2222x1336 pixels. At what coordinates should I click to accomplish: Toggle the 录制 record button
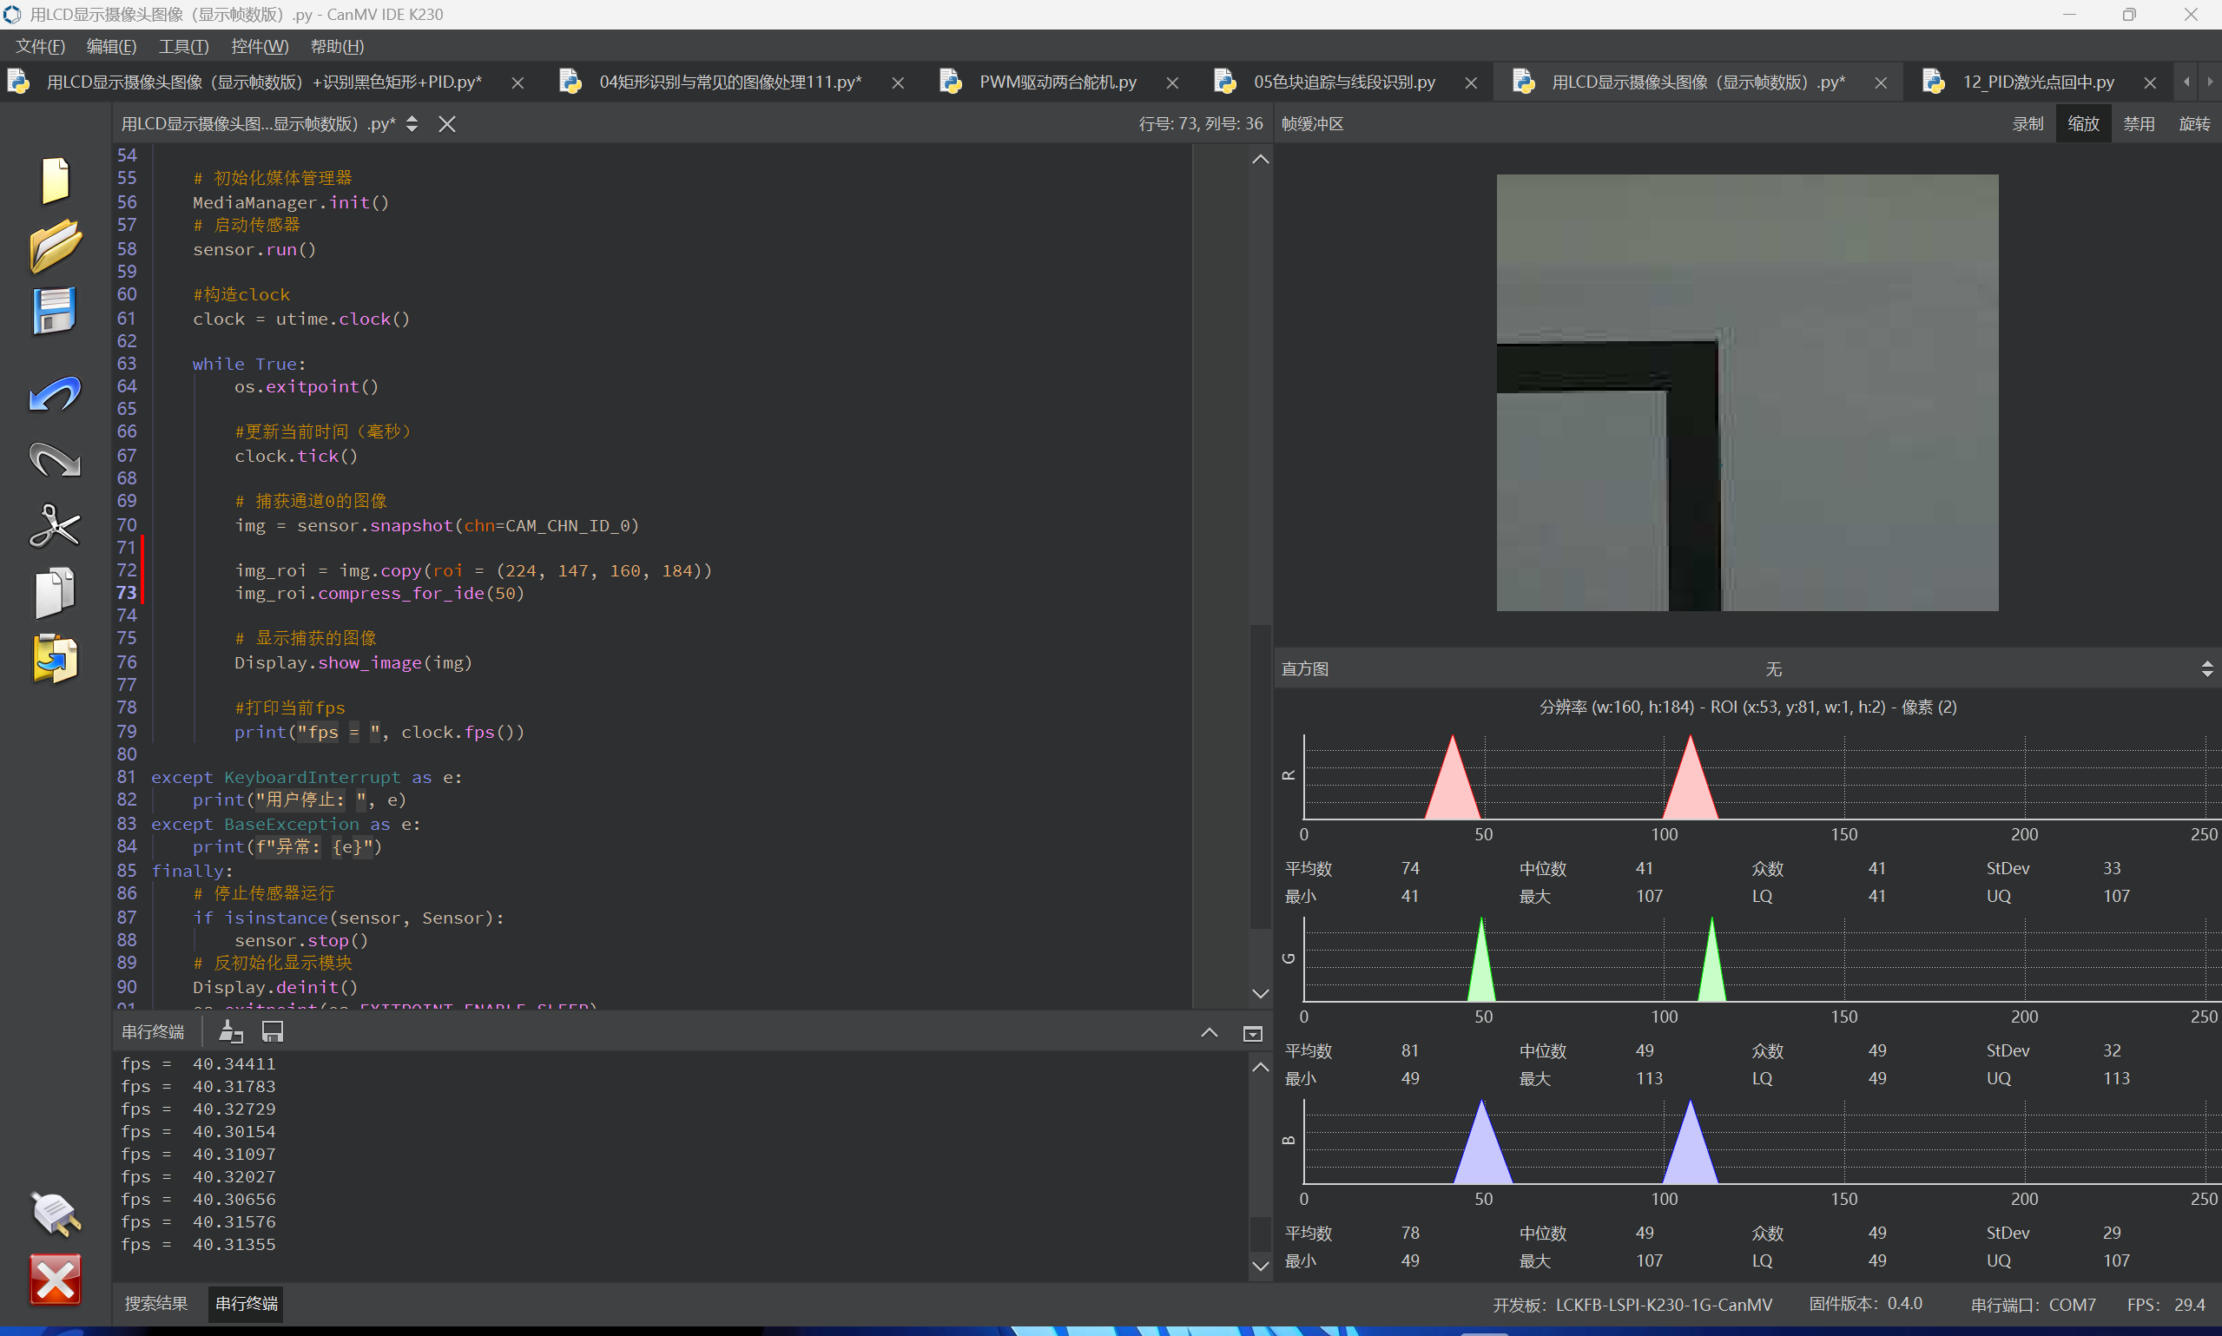[x=2027, y=124]
